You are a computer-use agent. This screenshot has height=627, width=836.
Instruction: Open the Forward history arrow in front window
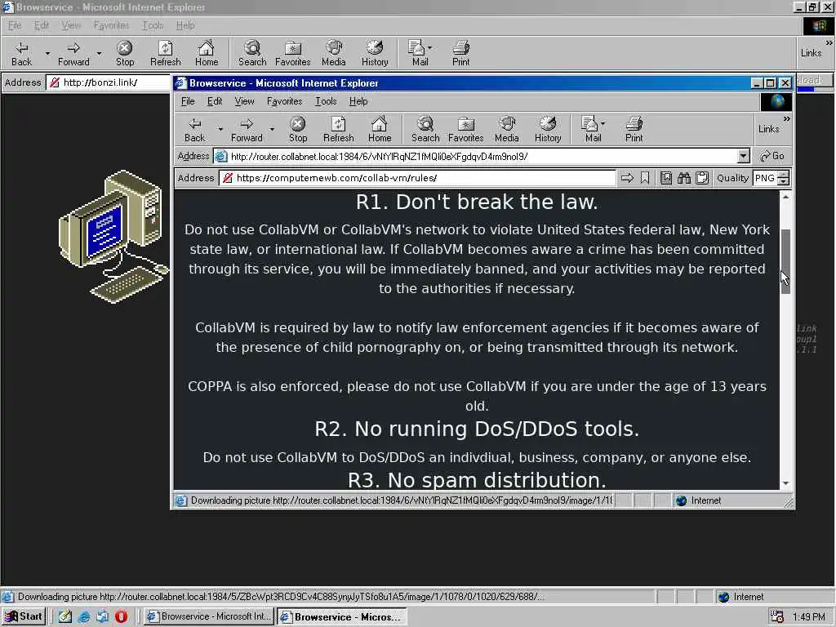[272, 130]
